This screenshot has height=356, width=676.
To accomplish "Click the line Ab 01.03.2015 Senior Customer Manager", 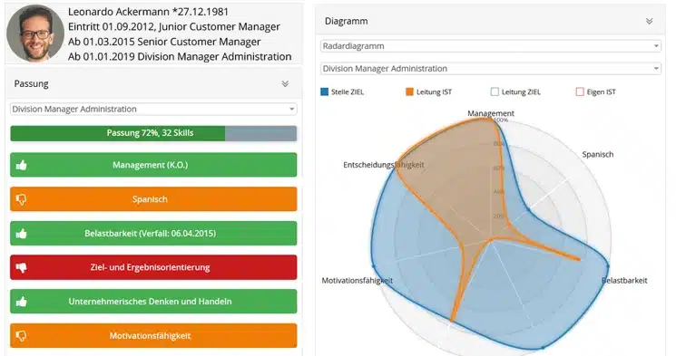I will [164, 42].
